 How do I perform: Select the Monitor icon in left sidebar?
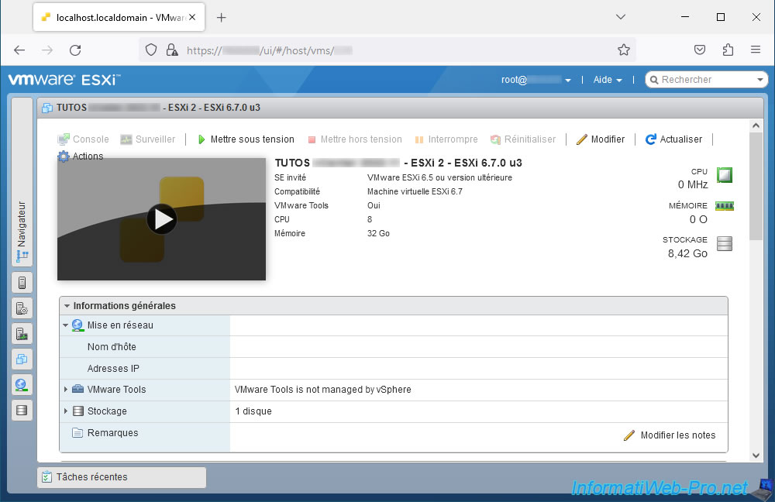22,334
